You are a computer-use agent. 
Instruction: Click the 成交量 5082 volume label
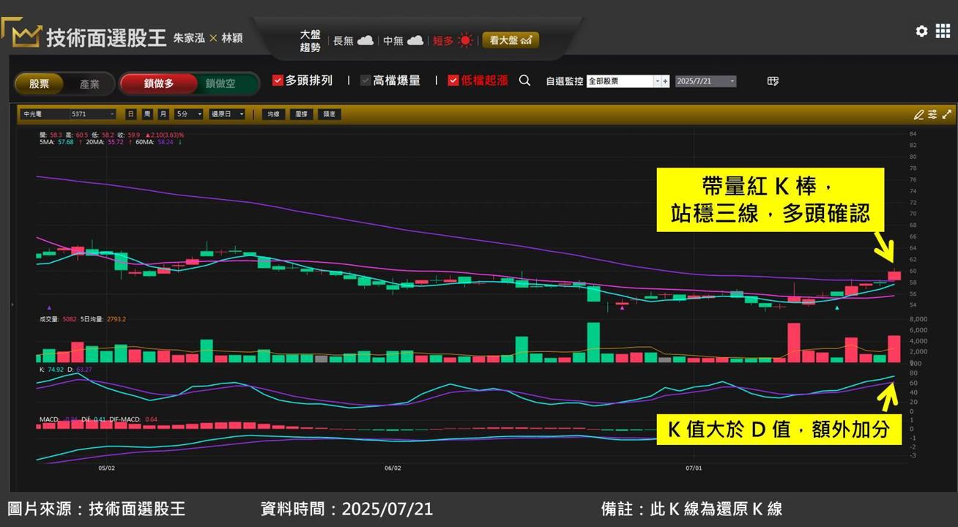(x=58, y=319)
